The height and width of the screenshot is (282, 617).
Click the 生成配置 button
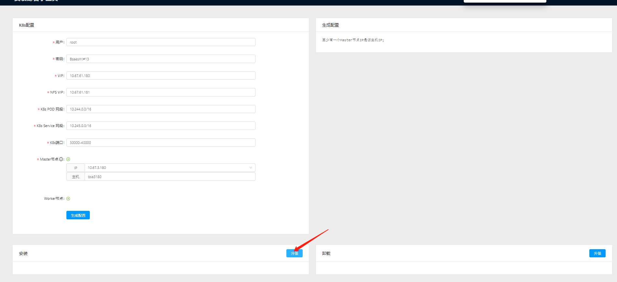point(78,215)
